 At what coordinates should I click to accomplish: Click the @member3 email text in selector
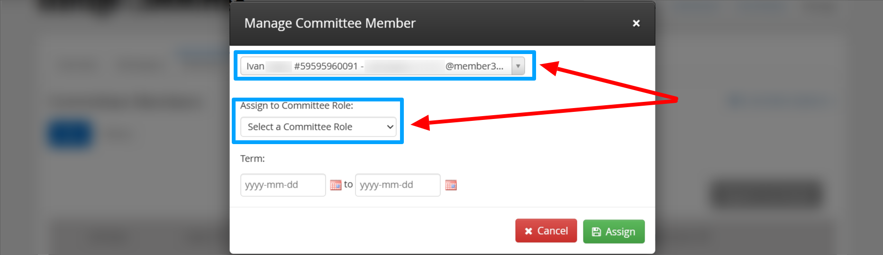pos(474,66)
